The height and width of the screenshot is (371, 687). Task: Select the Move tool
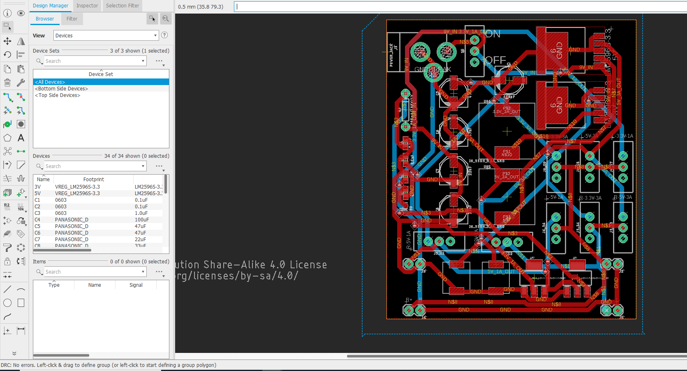pyautogui.click(x=7, y=41)
